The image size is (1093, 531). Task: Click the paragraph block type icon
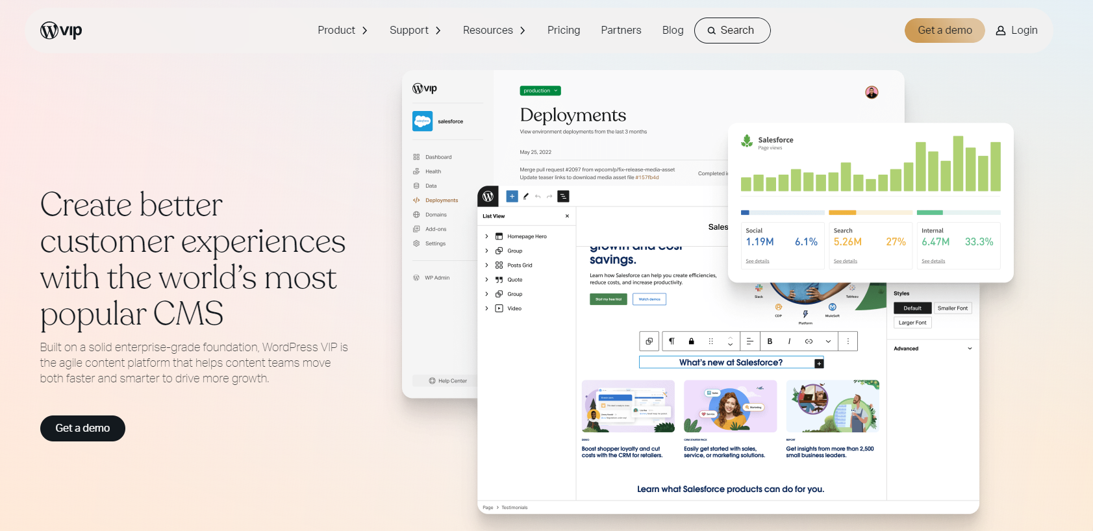[x=672, y=341]
